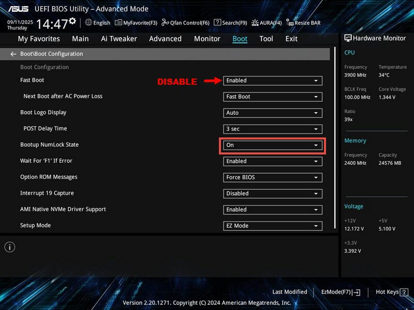Image resolution: width=414 pixels, height=310 pixels.
Task: Switch to the Main tab
Action: pos(80,39)
